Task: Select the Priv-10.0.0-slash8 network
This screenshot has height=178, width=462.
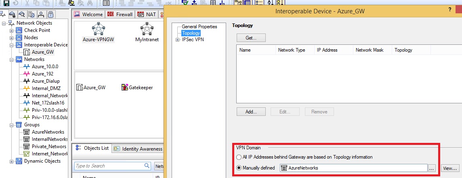Action: [x=50, y=110]
